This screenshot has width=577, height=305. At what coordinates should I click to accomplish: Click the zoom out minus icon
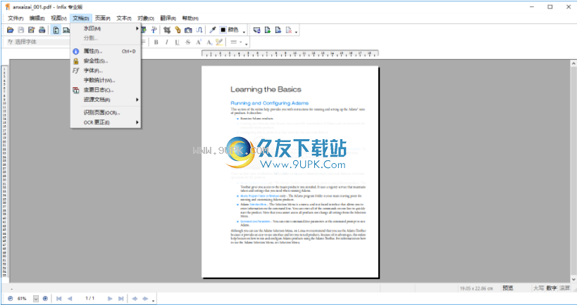click(10, 299)
